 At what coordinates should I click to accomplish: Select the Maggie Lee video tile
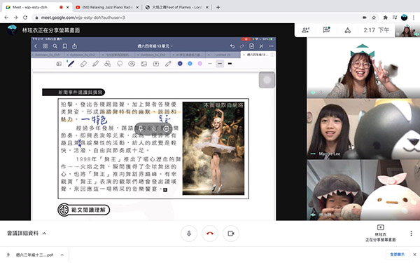pos(363,129)
